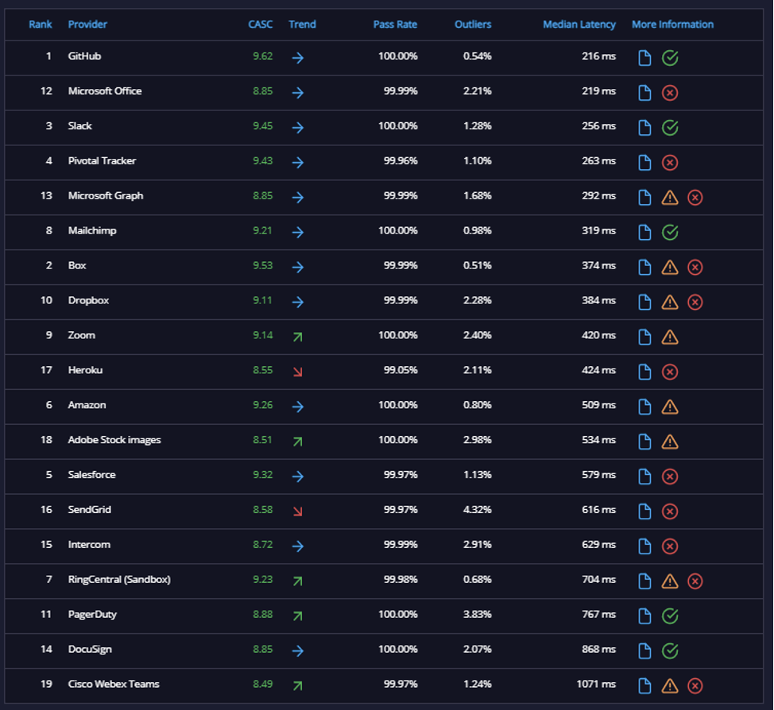Sort by the Provider column header

point(87,24)
